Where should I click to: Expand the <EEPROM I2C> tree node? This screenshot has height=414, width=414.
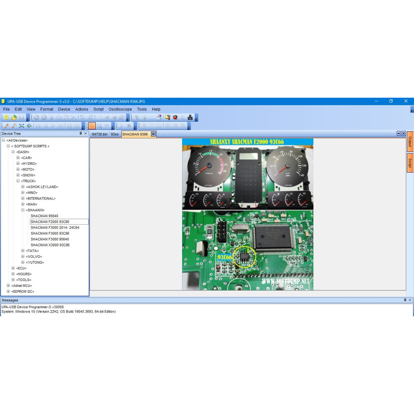click(8, 291)
